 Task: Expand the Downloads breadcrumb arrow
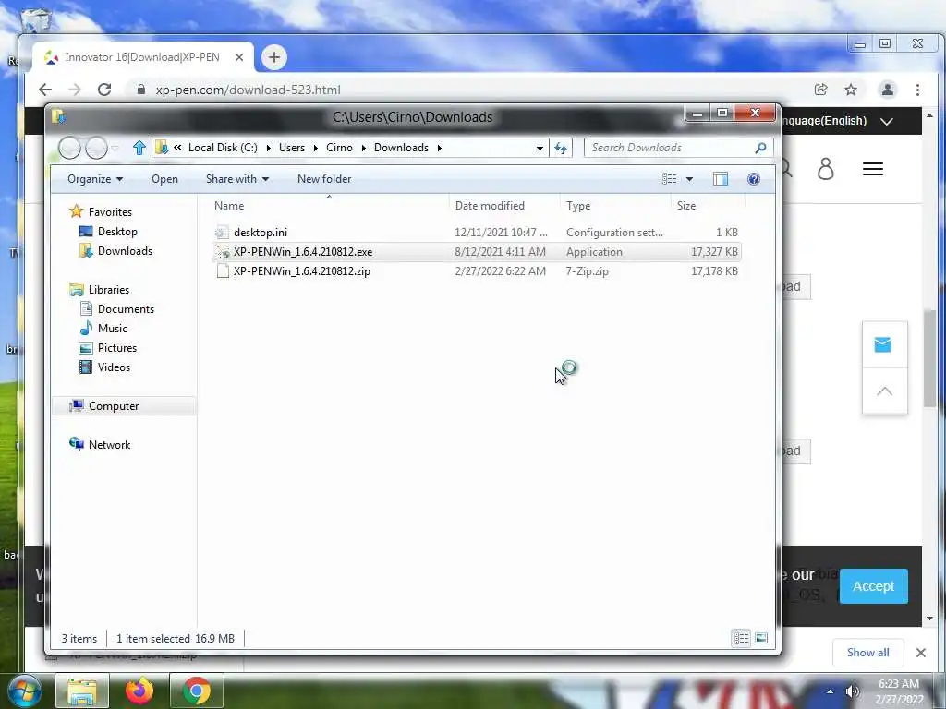[439, 148]
